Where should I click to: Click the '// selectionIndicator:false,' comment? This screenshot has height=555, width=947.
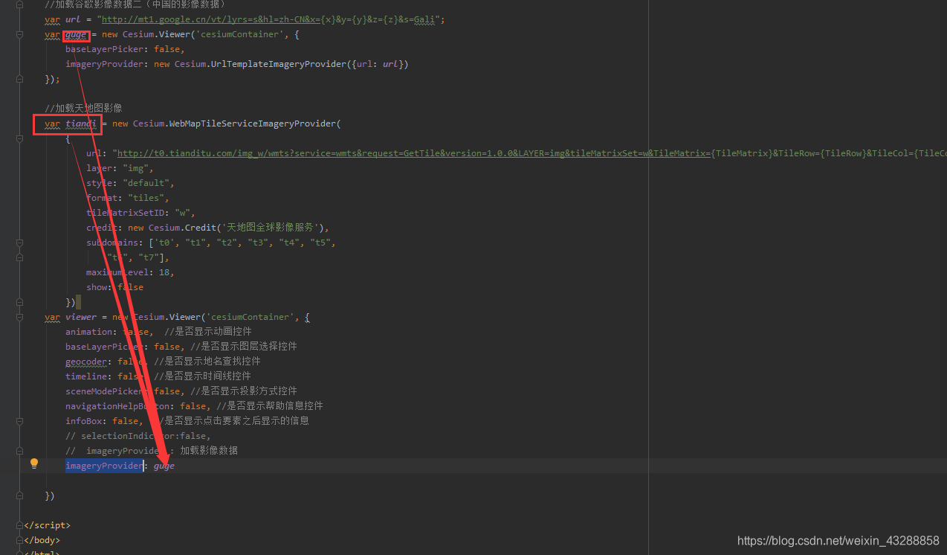138,436
